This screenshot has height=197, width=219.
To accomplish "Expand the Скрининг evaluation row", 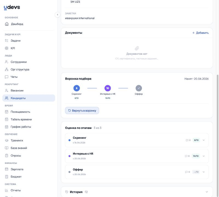I will coord(204,140).
